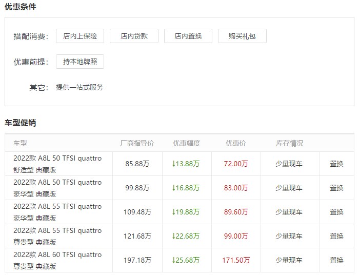Image resolution: width=359 pixels, height=275 pixels.
Task: Click the 优惠条件 section heading
Action: pos(21,7)
